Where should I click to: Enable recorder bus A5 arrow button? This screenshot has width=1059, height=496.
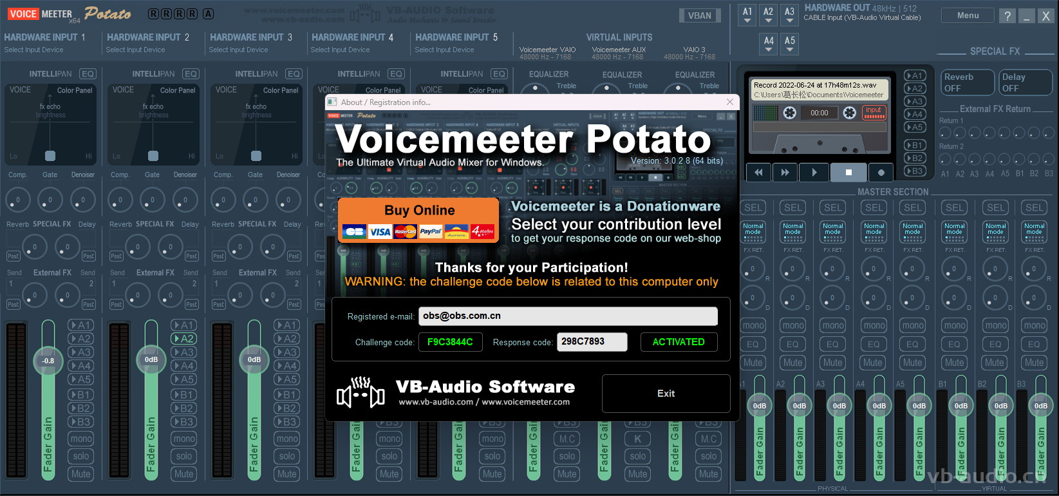[915, 127]
